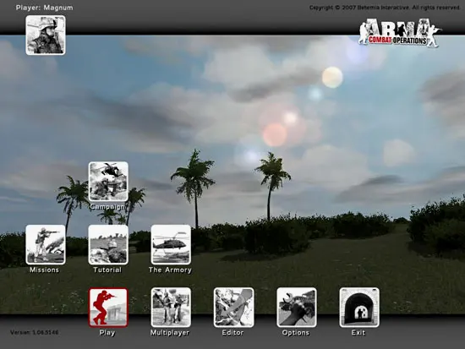The image size is (465, 349).
Task: Select the red Play soldier icon
Action: coord(108,308)
